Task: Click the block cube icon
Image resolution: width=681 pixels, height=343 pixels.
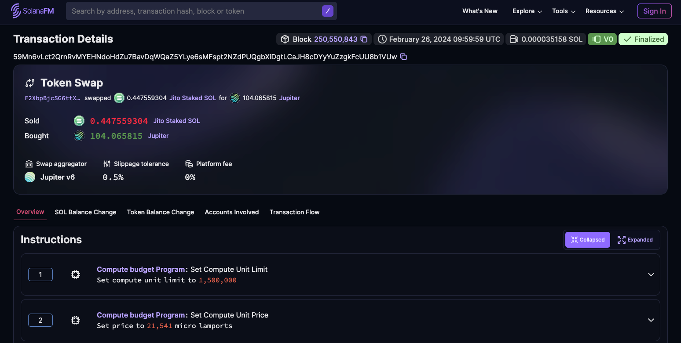Action: 285,39
